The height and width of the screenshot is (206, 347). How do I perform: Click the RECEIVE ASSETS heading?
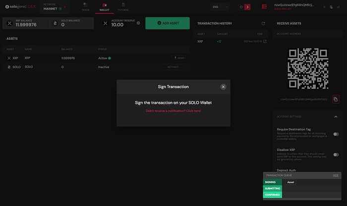click(289, 23)
